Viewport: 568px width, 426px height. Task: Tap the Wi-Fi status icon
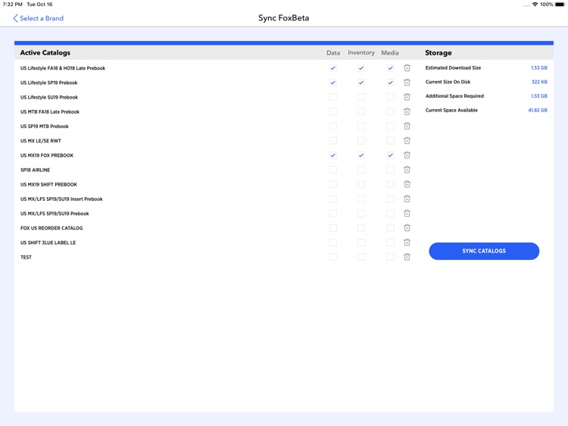tap(535, 5)
